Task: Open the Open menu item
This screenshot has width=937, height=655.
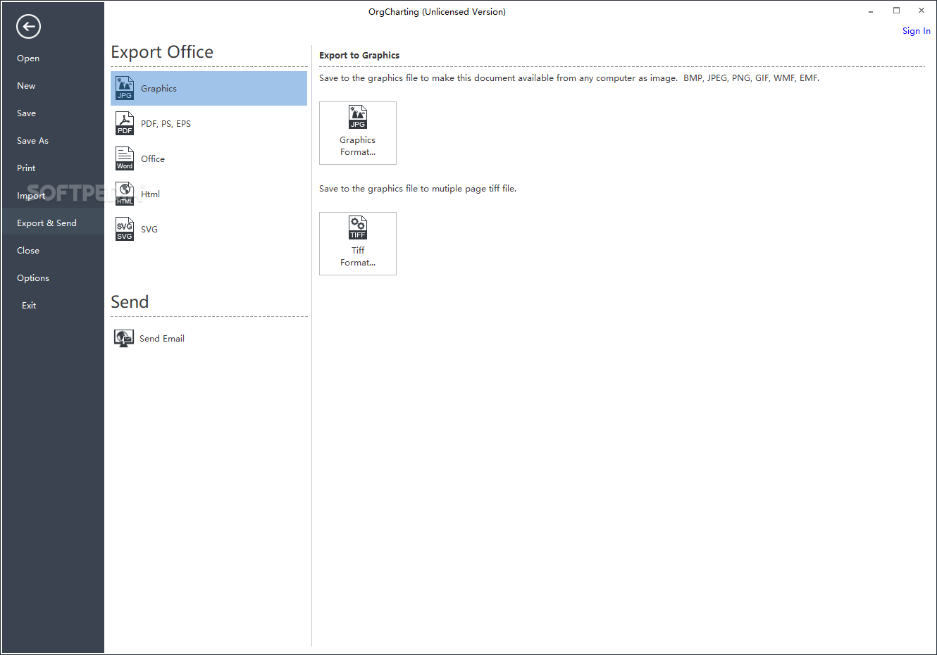Action: coord(28,58)
